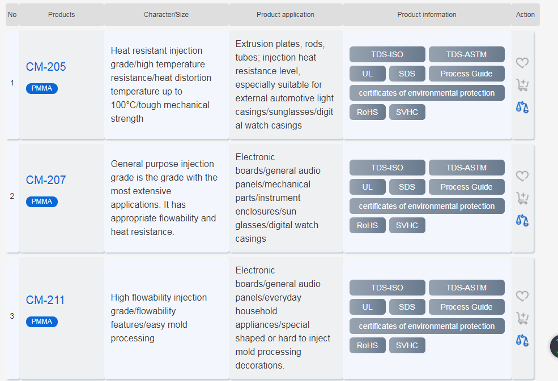Click the PMMA tag under CM-205
Image resolution: width=558 pixels, height=381 pixels.
pyautogui.click(x=42, y=88)
